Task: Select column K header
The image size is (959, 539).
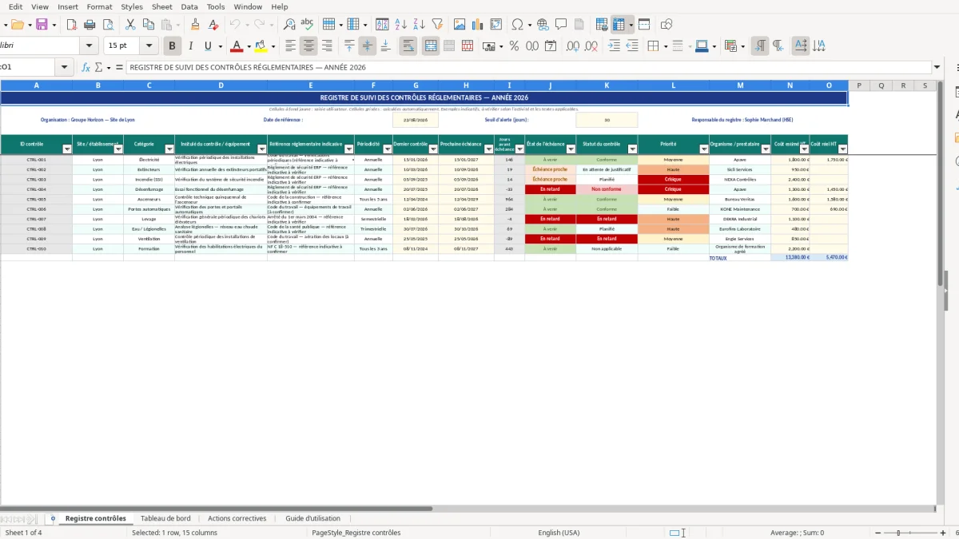Action: 607,85
